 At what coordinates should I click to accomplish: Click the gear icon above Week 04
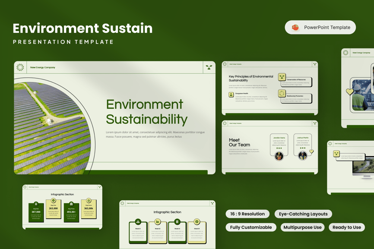point(197,222)
